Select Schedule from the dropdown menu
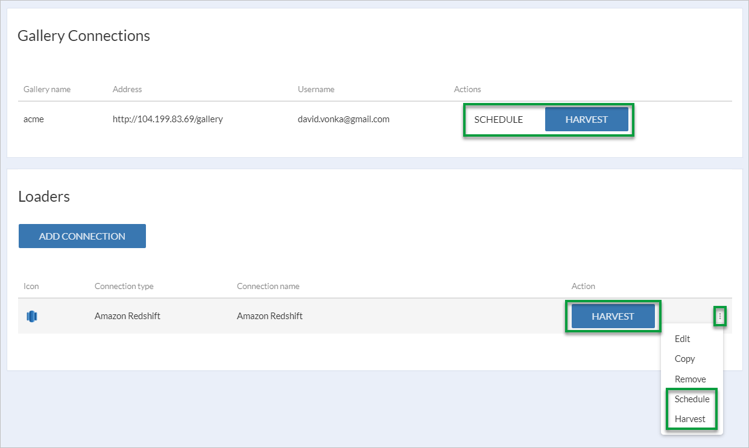 (692, 399)
